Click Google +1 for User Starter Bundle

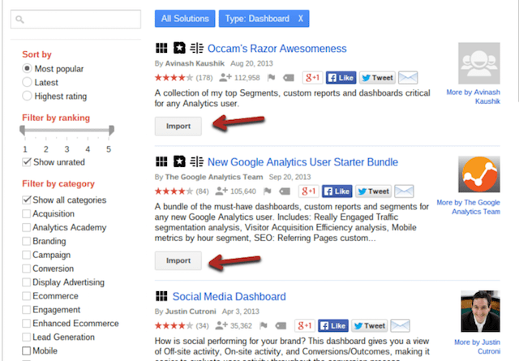[308, 191]
